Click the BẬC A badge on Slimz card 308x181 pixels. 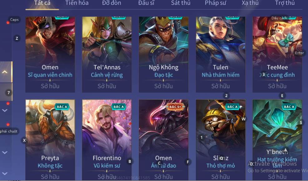click(232, 107)
